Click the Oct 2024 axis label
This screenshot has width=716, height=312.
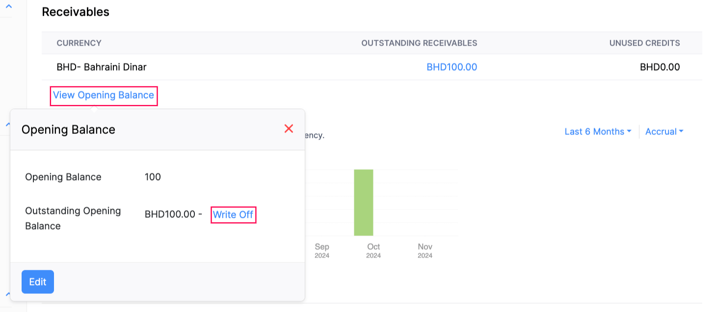373,250
